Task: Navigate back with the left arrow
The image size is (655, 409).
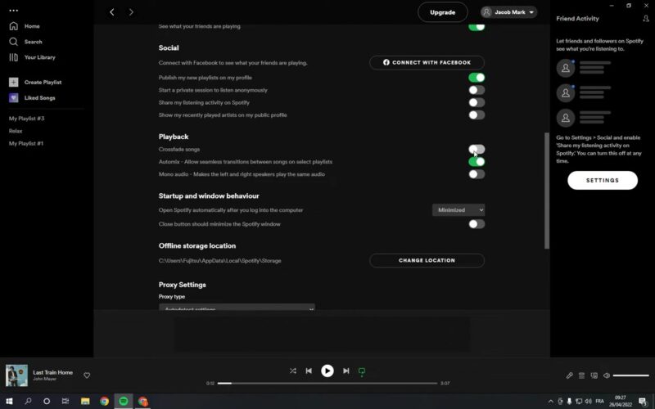Action: coord(112,12)
